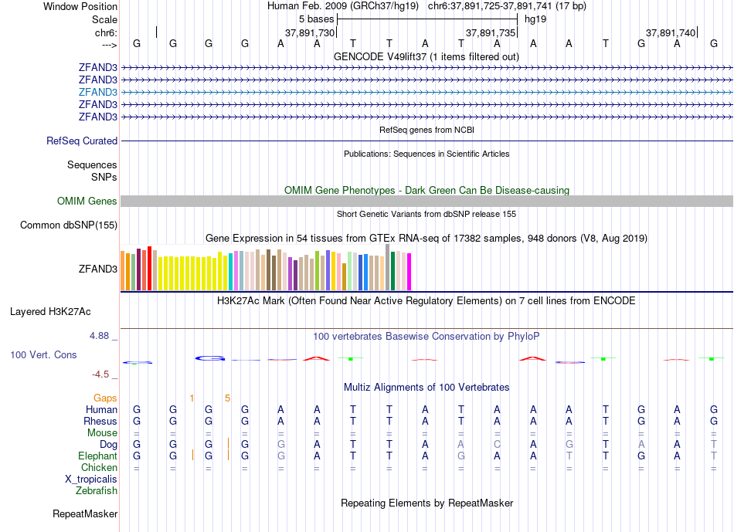The width and height of the screenshot is (734, 532).
Task: Click the tall gray bar in the GTEx expression chart
Action: (x=388, y=267)
